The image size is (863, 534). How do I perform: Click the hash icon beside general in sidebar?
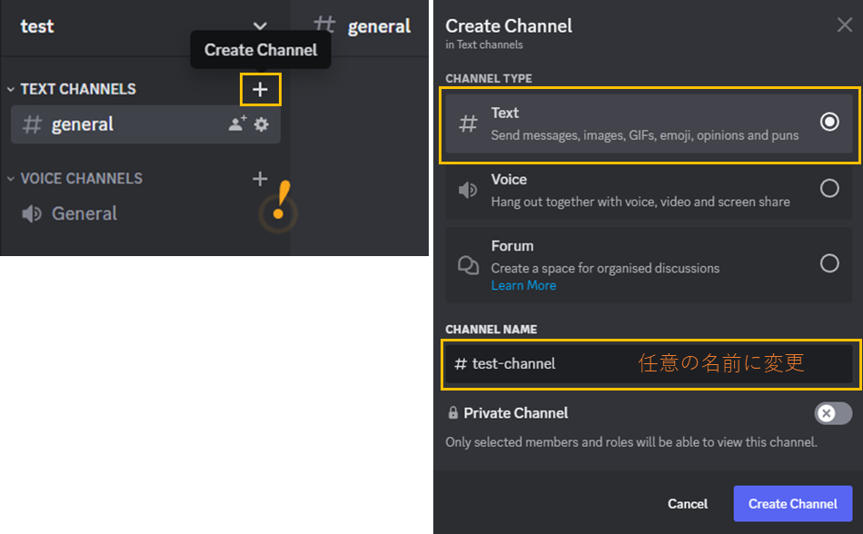(32, 124)
